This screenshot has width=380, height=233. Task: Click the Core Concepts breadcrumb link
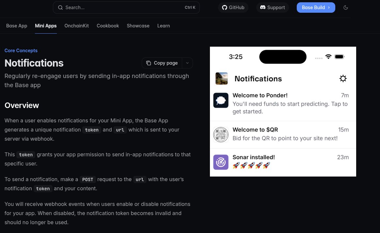point(21,50)
